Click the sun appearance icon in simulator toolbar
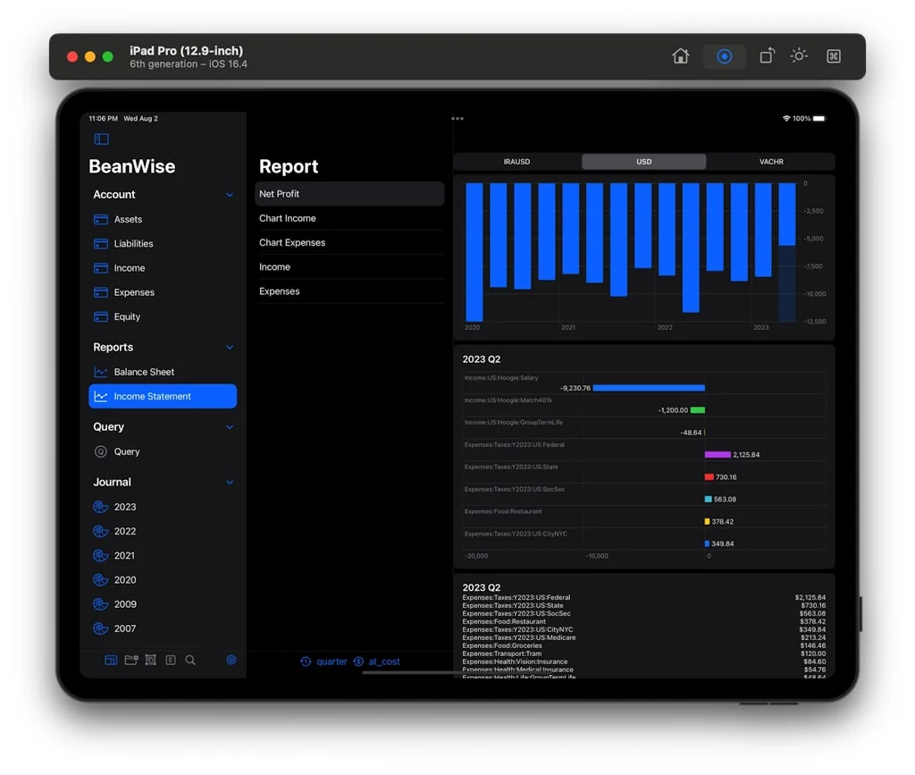This screenshot has height=775, width=915. click(x=799, y=56)
